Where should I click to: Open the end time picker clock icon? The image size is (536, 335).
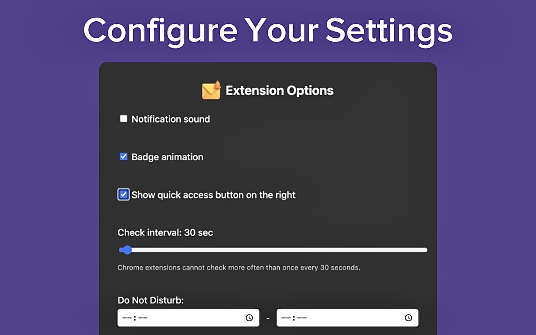pyautogui.click(x=408, y=318)
